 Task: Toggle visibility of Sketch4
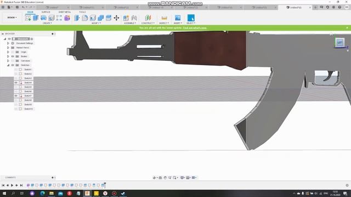point(16,83)
